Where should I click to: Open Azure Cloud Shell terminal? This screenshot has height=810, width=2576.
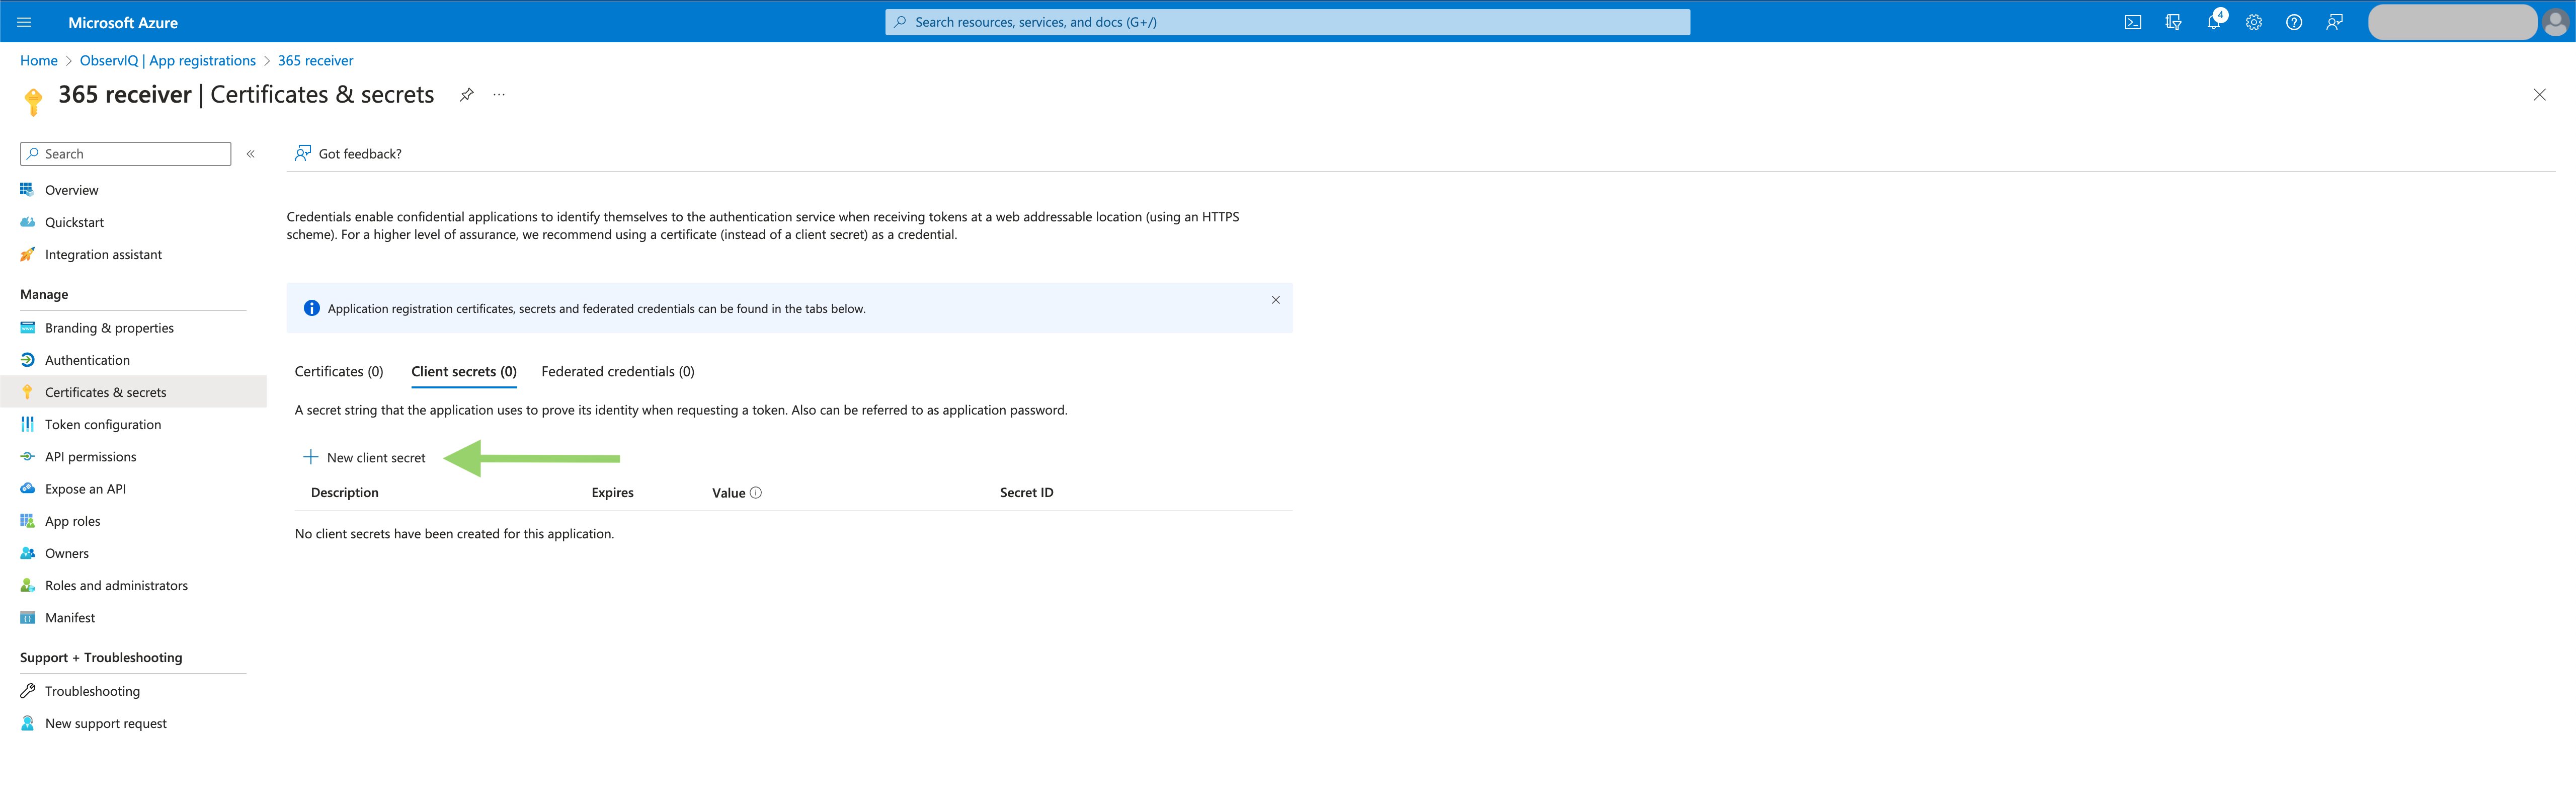point(2132,21)
